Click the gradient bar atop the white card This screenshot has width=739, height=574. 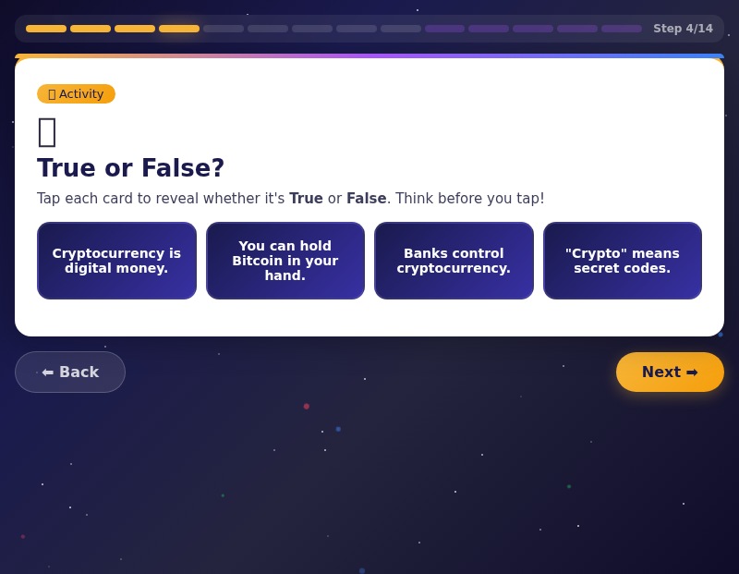coord(369,57)
